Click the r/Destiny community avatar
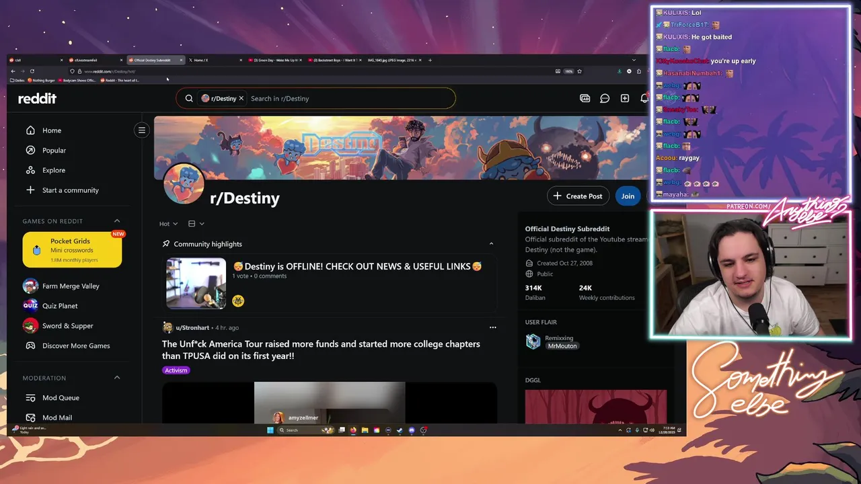The width and height of the screenshot is (861, 484). coord(184,184)
